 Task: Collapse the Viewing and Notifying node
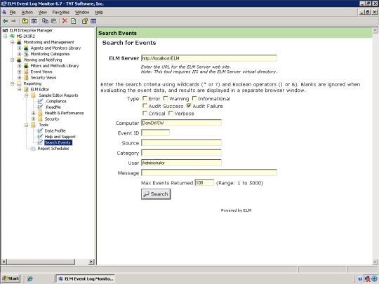13,60
